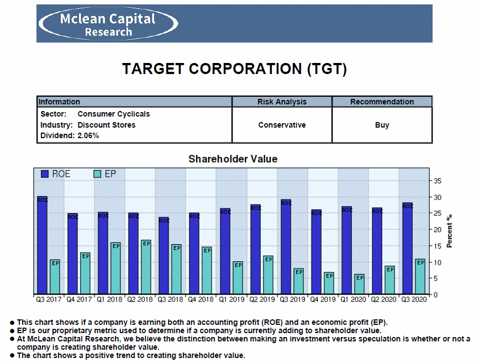479x363 pixels.
Task: Select the EP bar for Q3 2020
Action: (x=420, y=277)
